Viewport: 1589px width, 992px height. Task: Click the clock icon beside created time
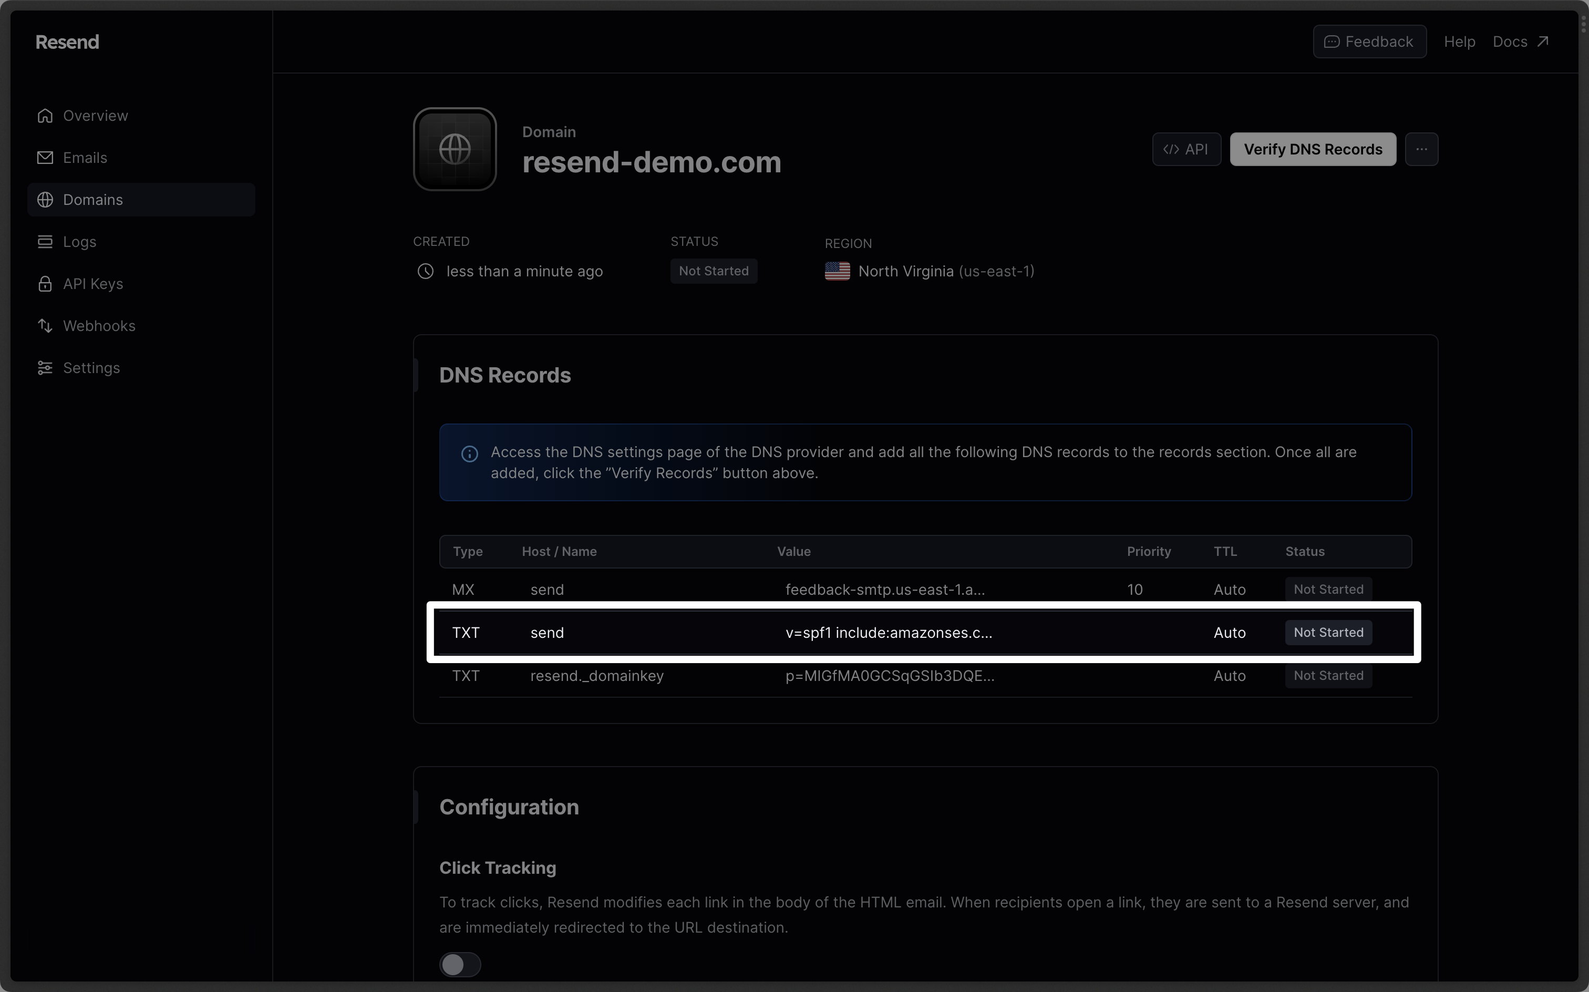pos(425,271)
